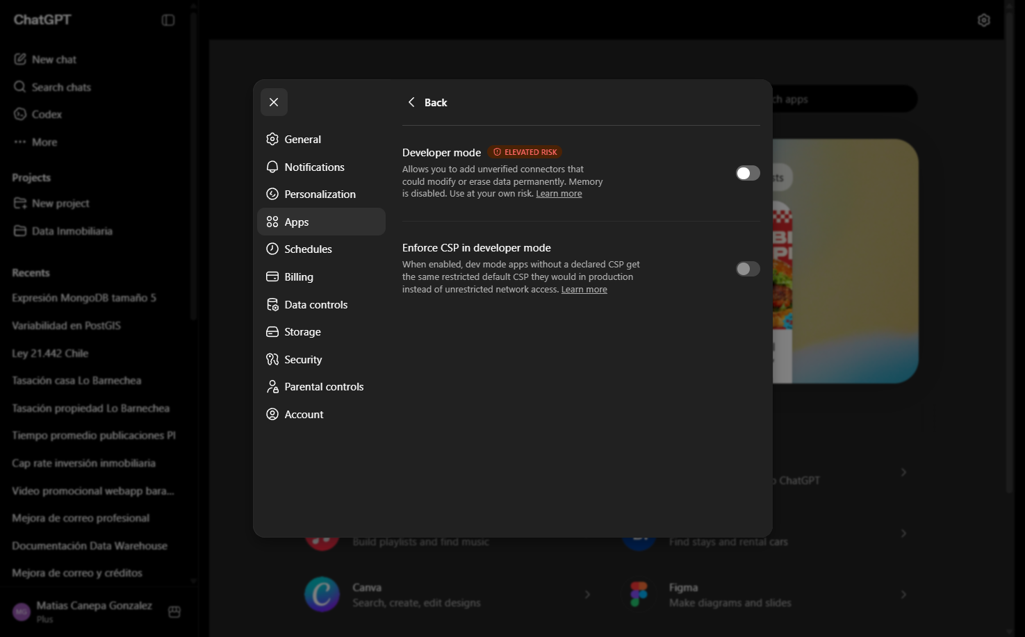Select the Data controls settings tab

point(321,304)
